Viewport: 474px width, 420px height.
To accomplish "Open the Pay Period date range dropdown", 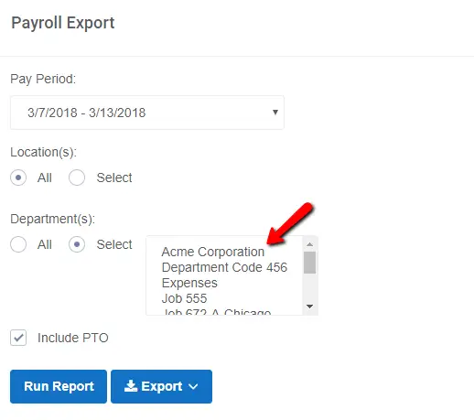I will (x=147, y=113).
